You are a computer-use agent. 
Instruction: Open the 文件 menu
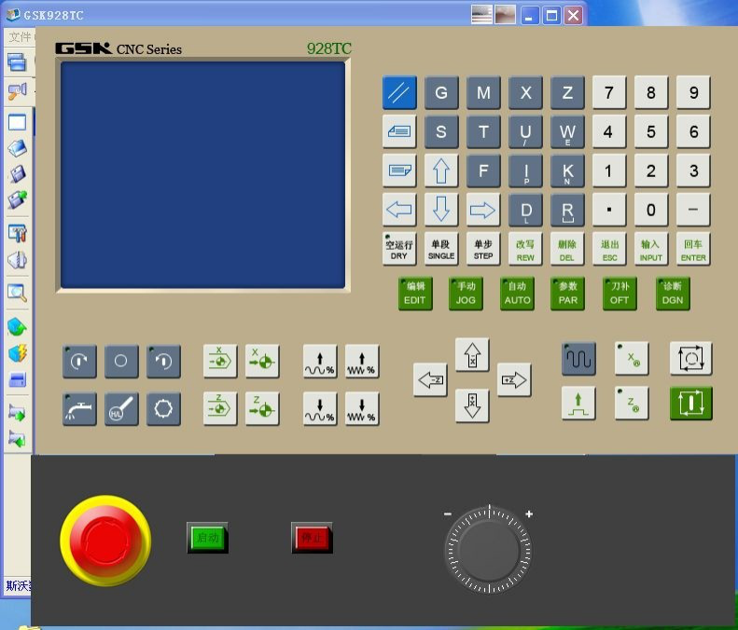[20, 37]
